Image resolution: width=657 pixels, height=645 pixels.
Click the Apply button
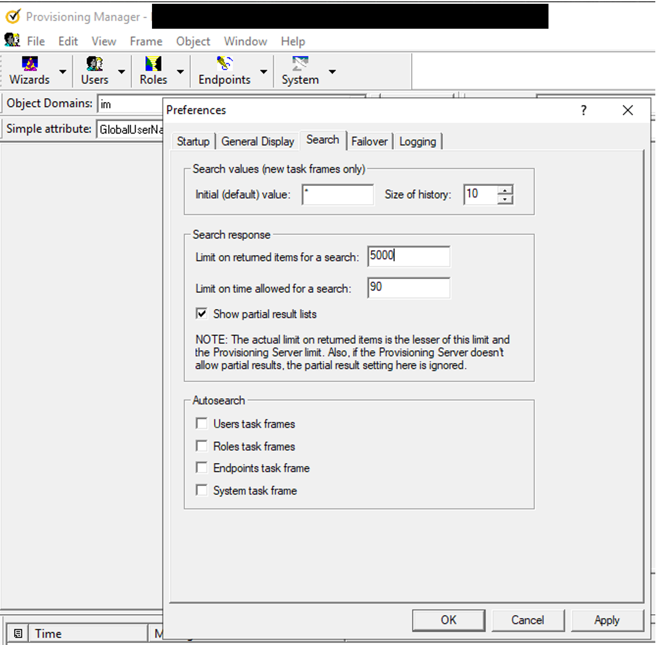[607, 620]
